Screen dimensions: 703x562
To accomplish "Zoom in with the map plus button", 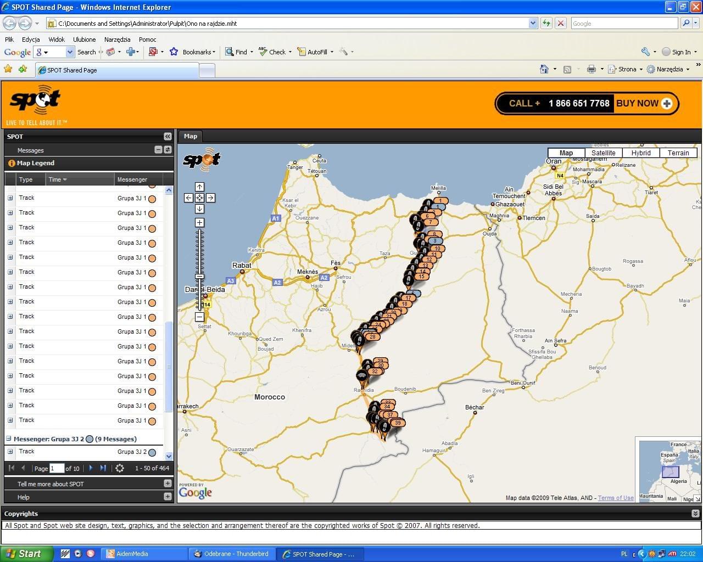I will click(x=199, y=222).
